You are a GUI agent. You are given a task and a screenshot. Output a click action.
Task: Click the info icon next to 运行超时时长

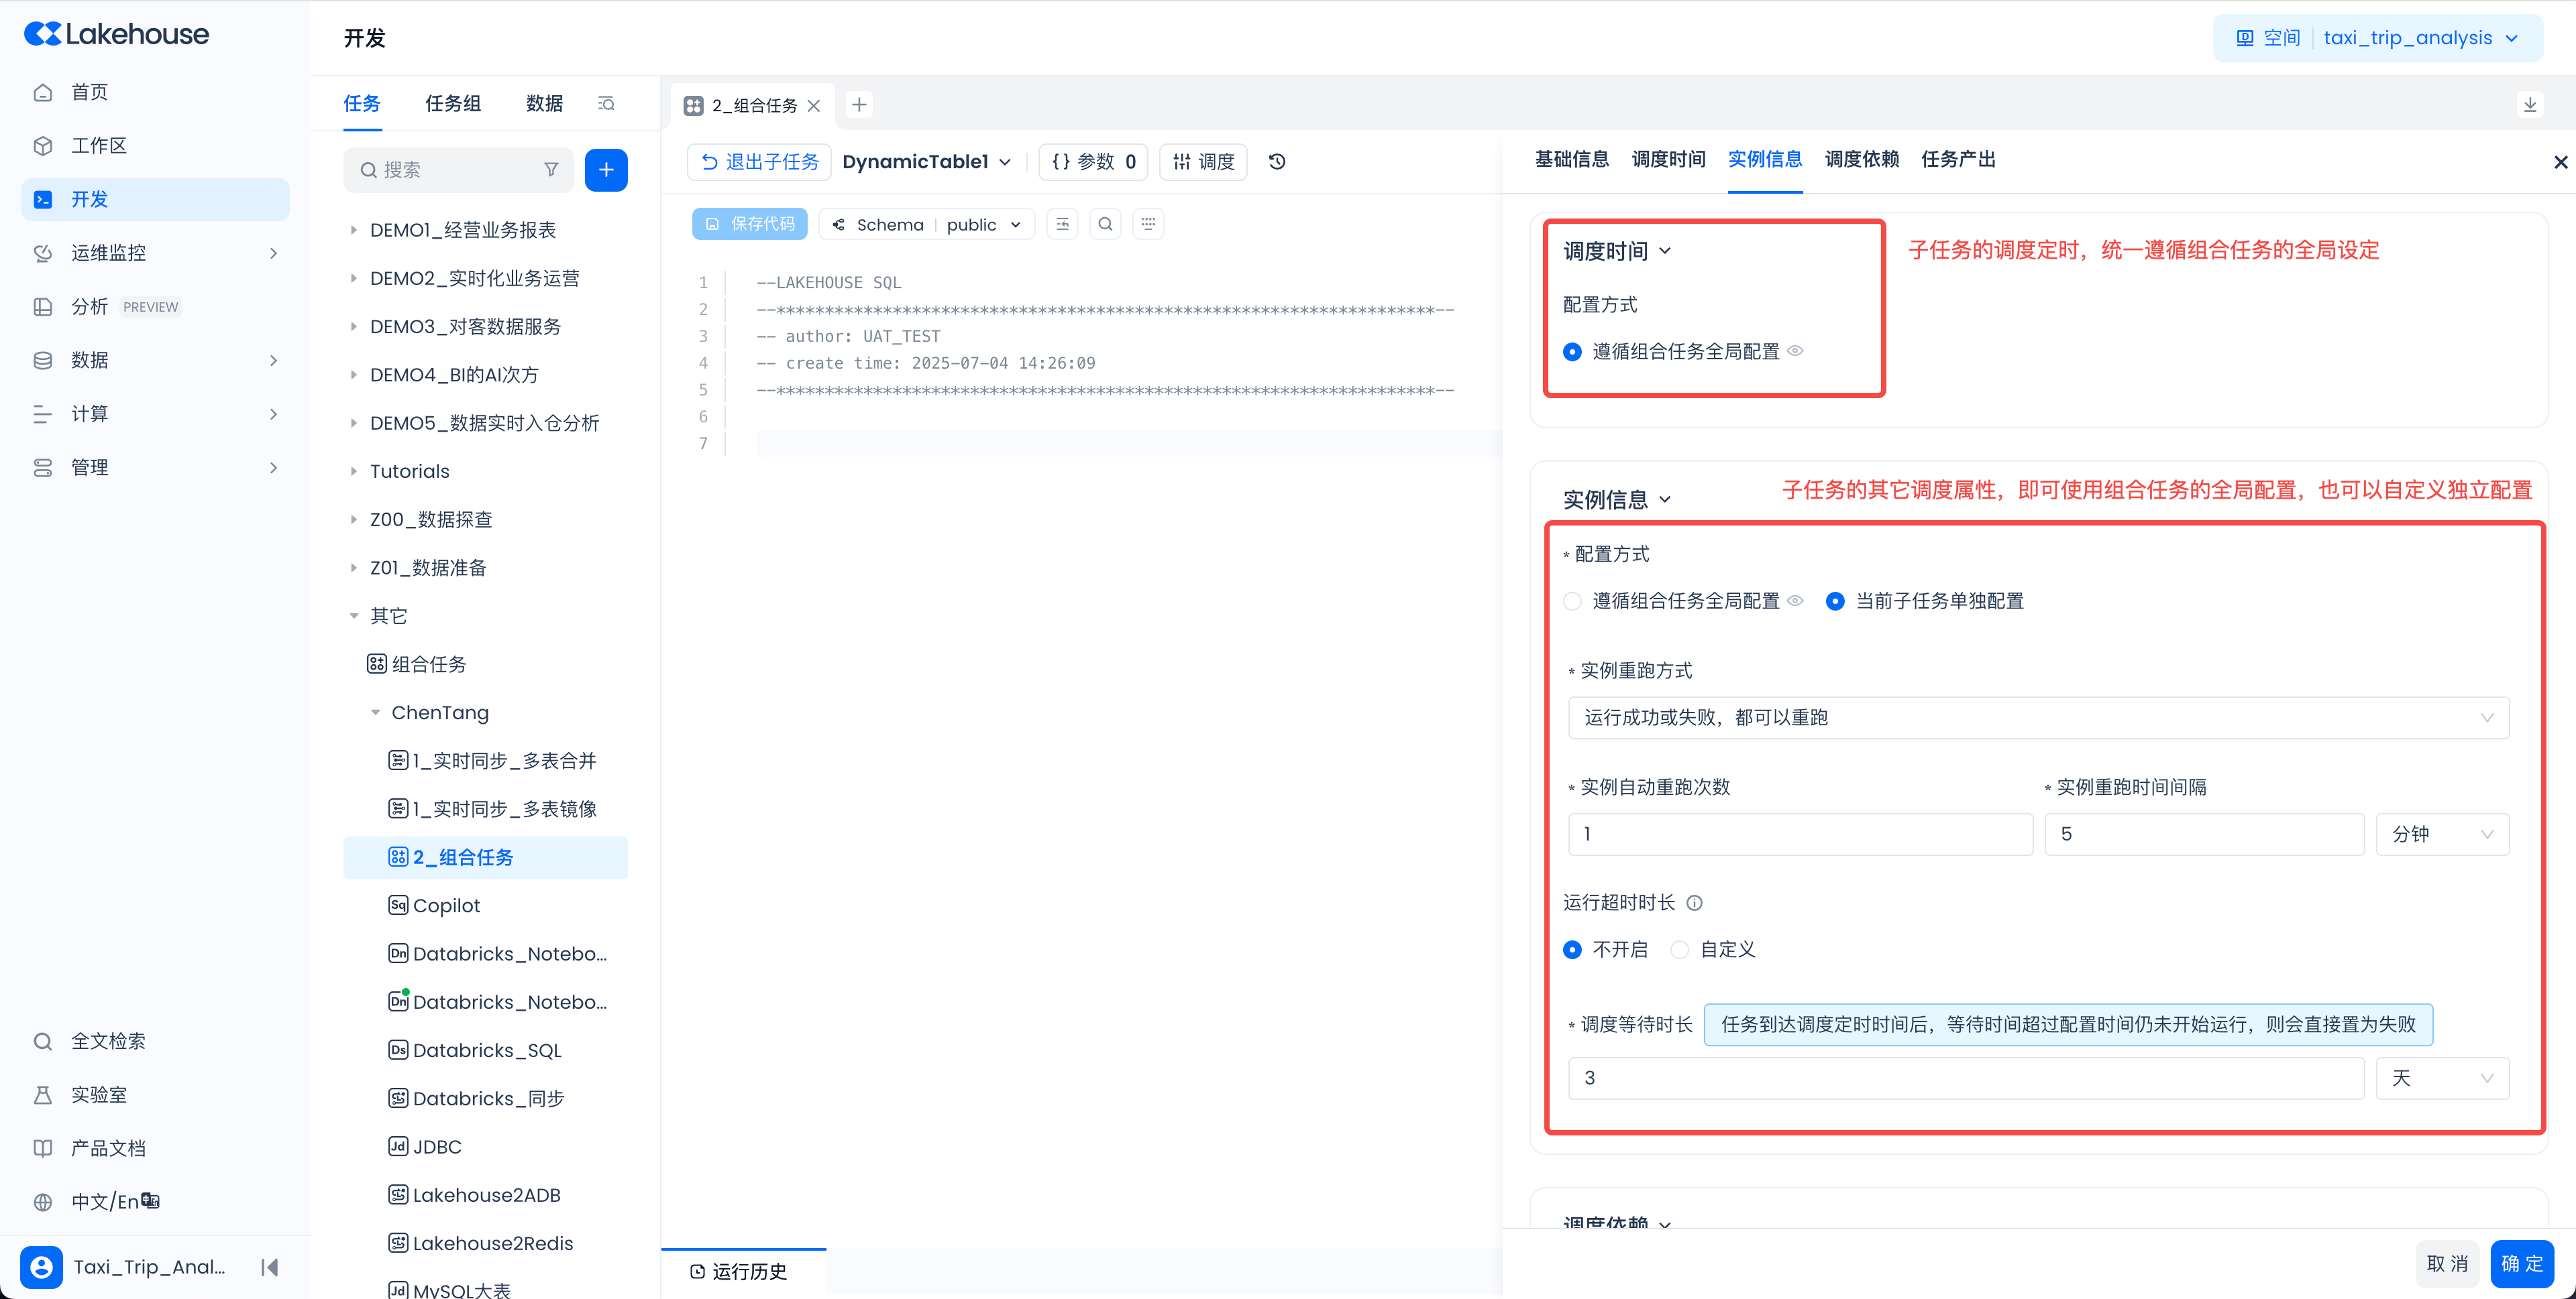click(x=1694, y=904)
